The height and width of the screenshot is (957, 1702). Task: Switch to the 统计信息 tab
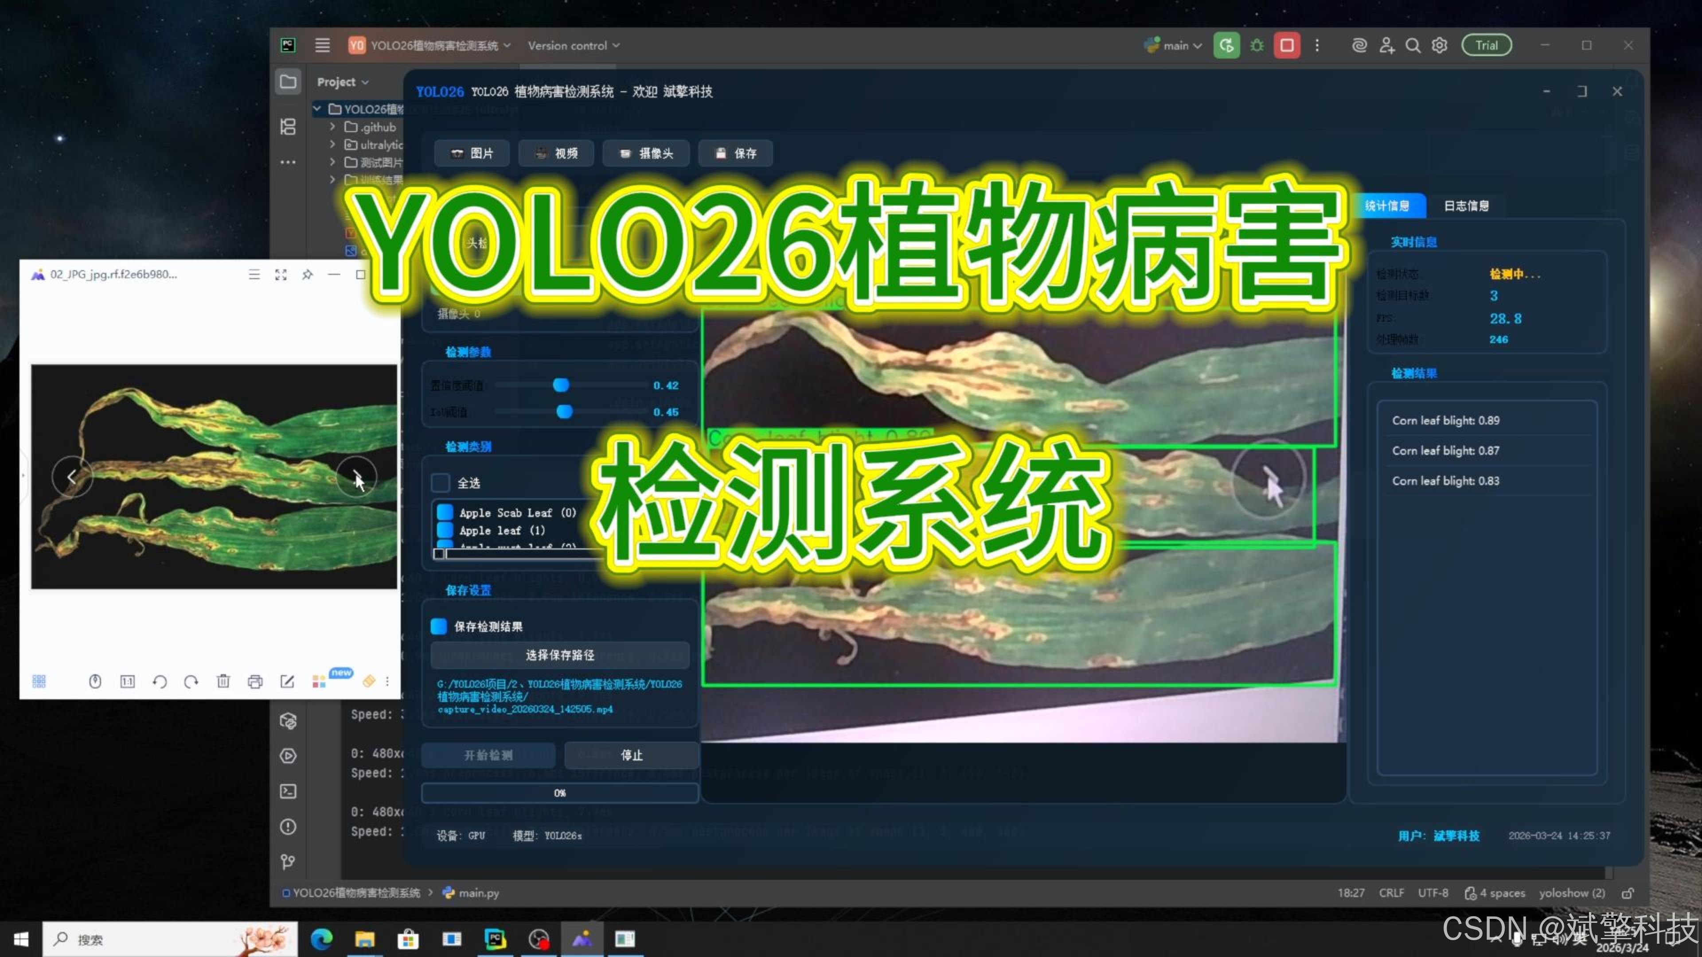[x=1387, y=206]
